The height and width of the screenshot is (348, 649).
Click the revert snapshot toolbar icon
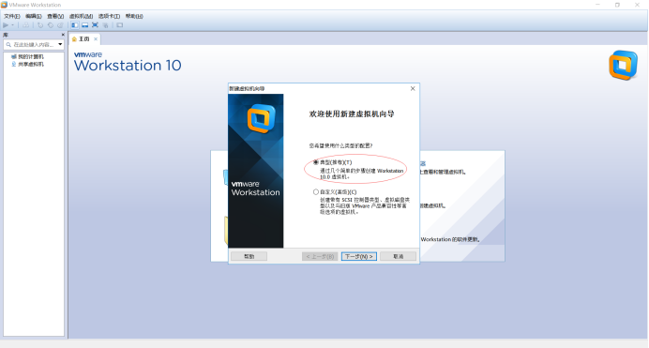pos(50,25)
